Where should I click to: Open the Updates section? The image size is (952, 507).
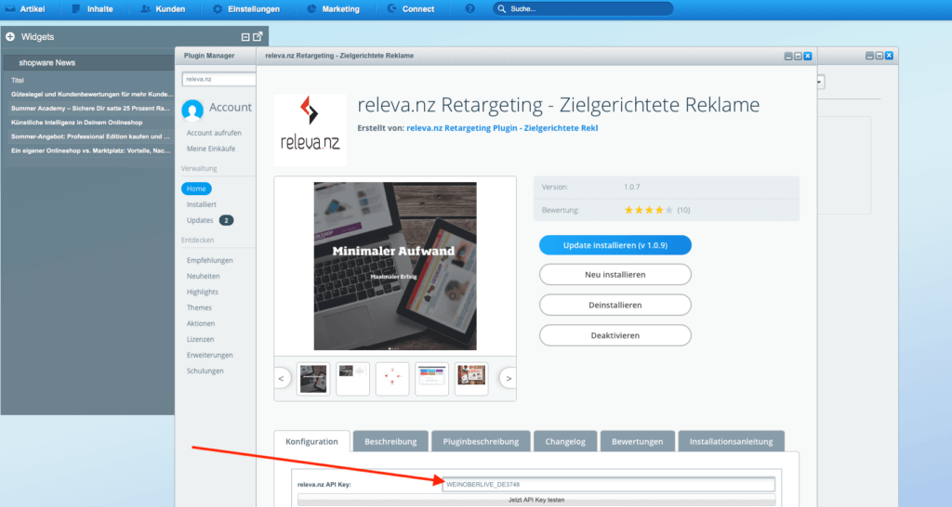(200, 220)
